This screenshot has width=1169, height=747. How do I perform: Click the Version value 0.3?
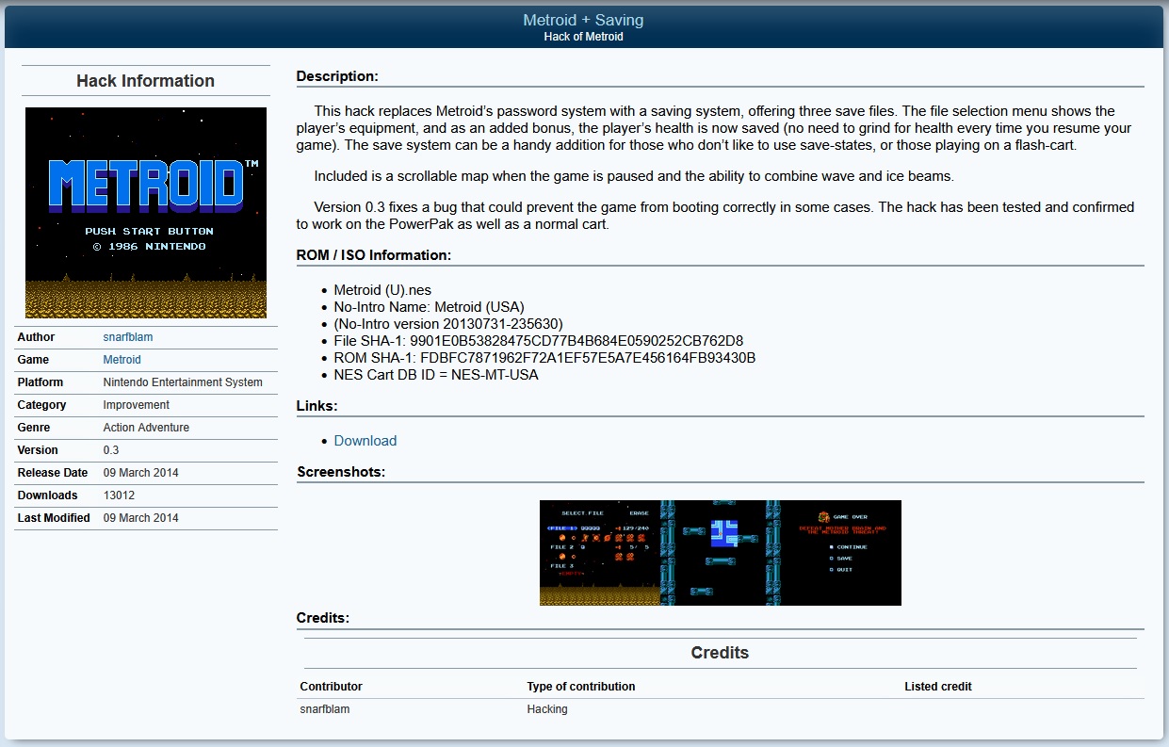coord(111,450)
